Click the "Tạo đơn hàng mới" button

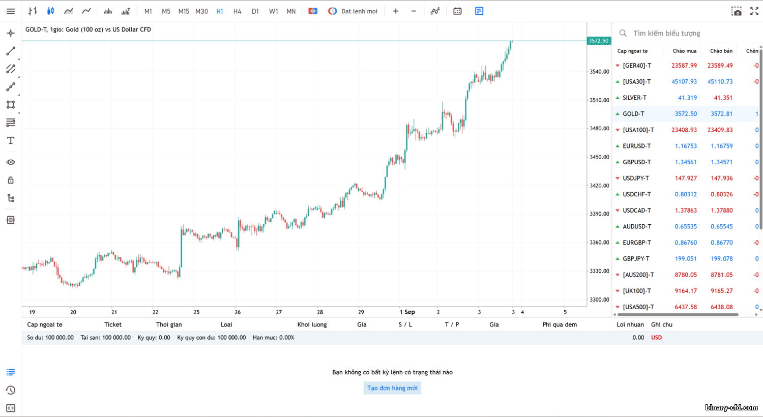[392, 388]
